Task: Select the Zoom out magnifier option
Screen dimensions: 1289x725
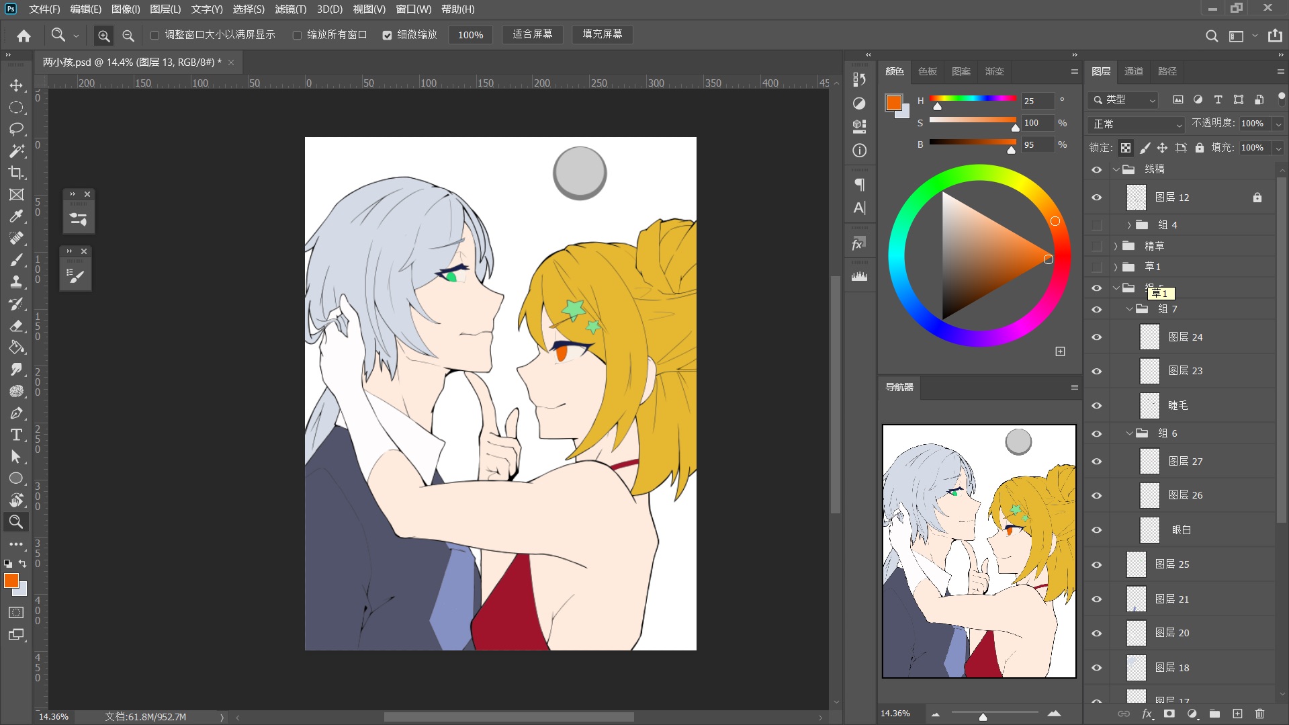Action: [x=128, y=36]
